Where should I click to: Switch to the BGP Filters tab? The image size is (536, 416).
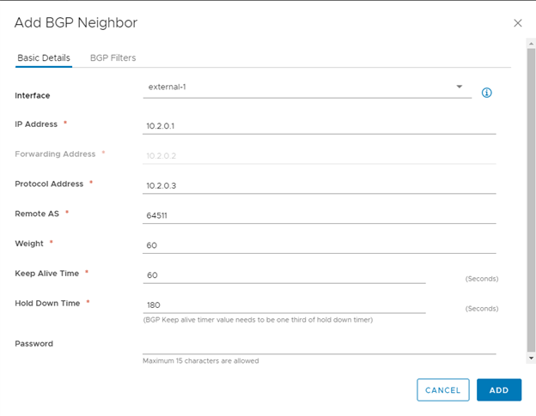(113, 57)
